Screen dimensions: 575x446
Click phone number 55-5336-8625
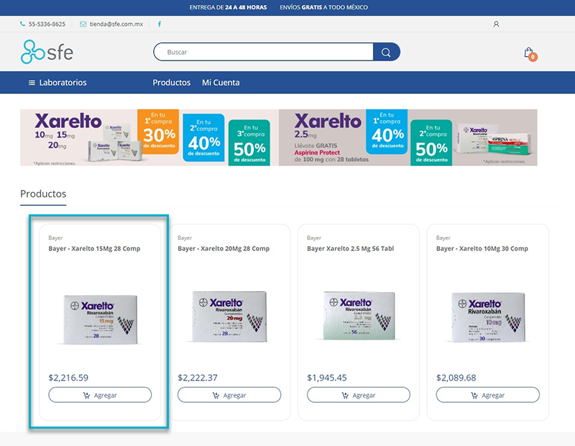47,24
